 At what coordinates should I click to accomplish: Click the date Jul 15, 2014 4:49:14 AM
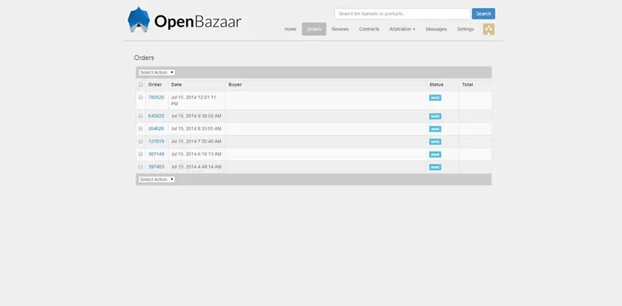coord(196,167)
